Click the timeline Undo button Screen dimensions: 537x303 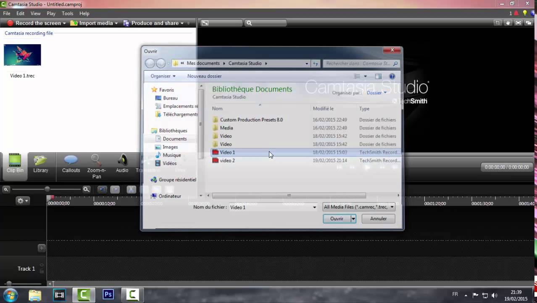[x=102, y=189]
